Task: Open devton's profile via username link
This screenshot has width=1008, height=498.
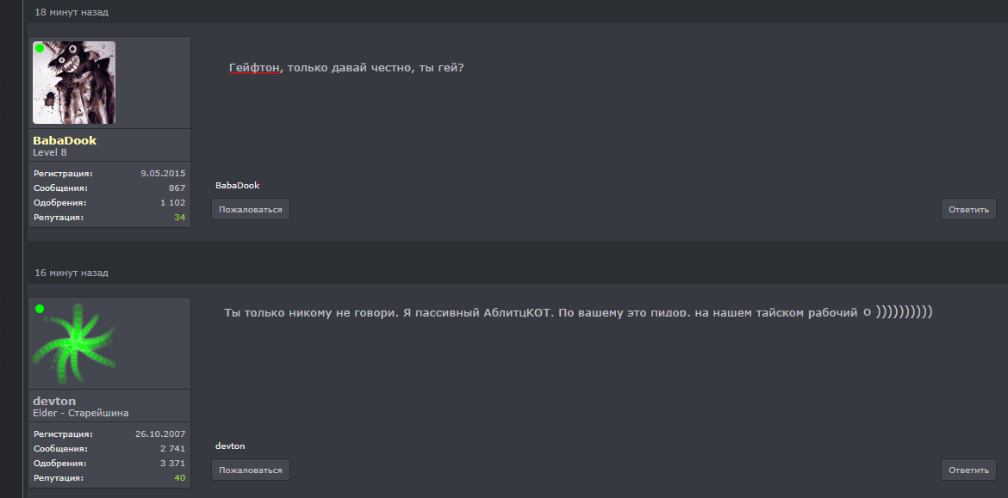Action: [54, 401]
